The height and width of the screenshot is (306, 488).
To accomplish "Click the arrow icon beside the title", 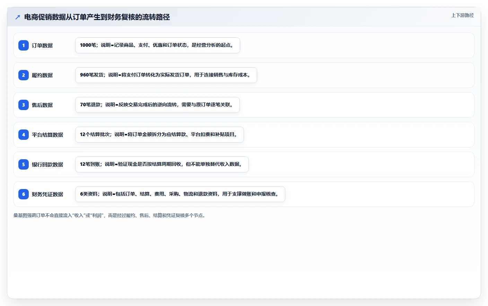I will click(18, 17).
